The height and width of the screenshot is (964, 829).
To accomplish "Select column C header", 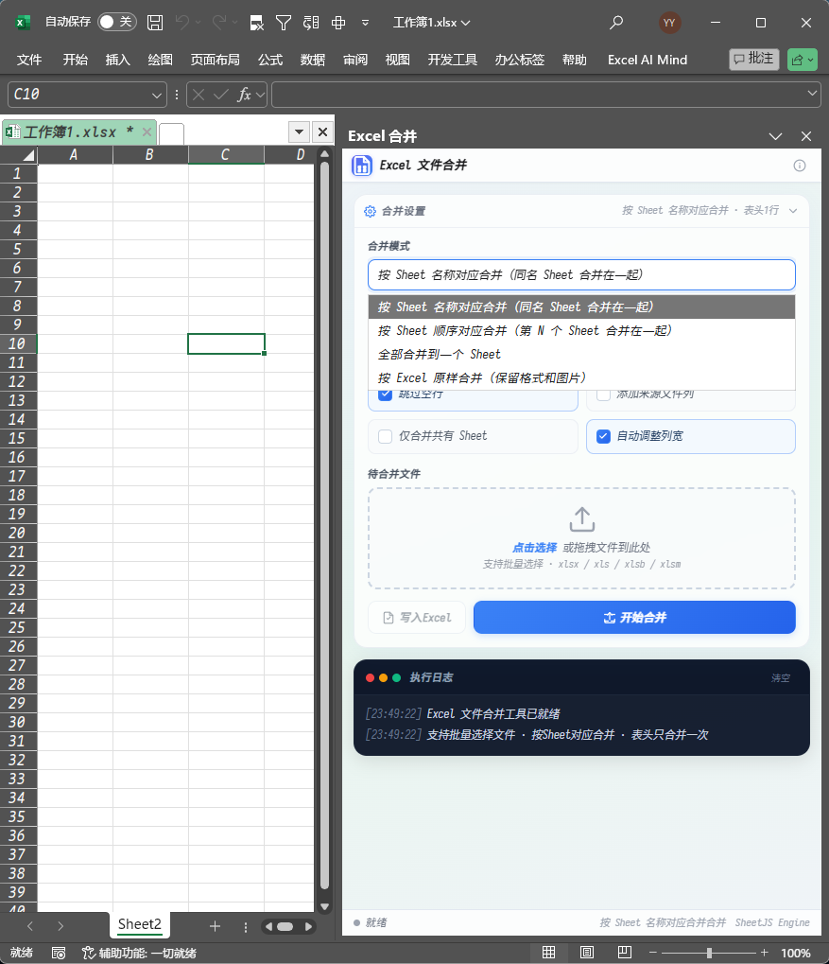I will point(226,154).
